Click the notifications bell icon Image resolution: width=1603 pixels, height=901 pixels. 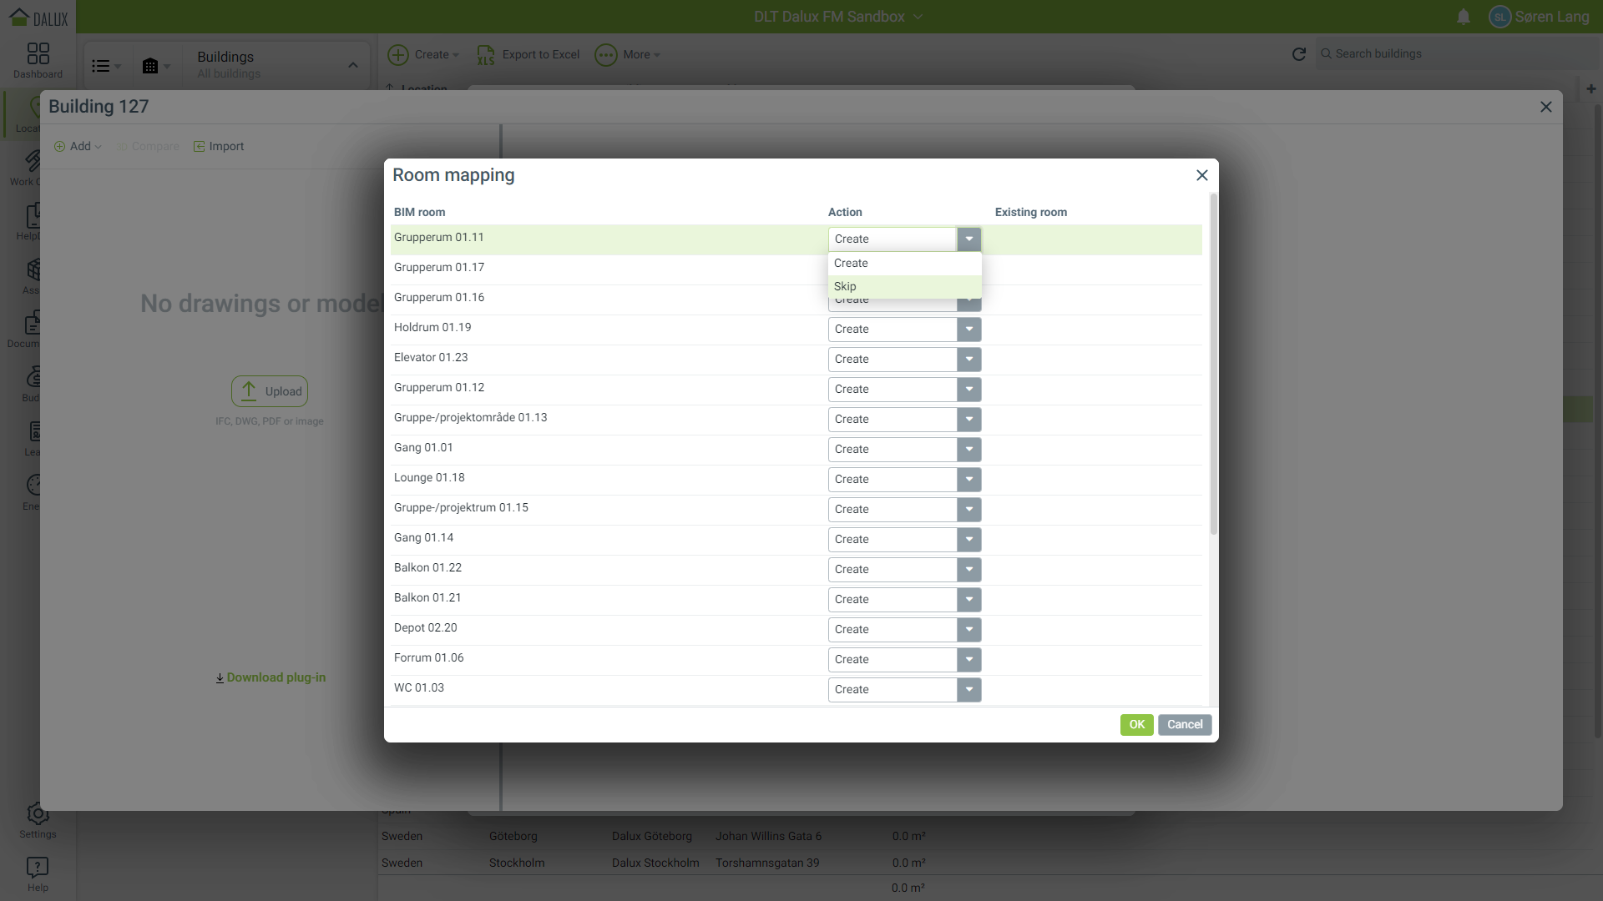tap(1464, 17)
